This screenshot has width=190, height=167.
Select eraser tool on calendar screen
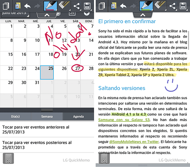click(64, 6)
